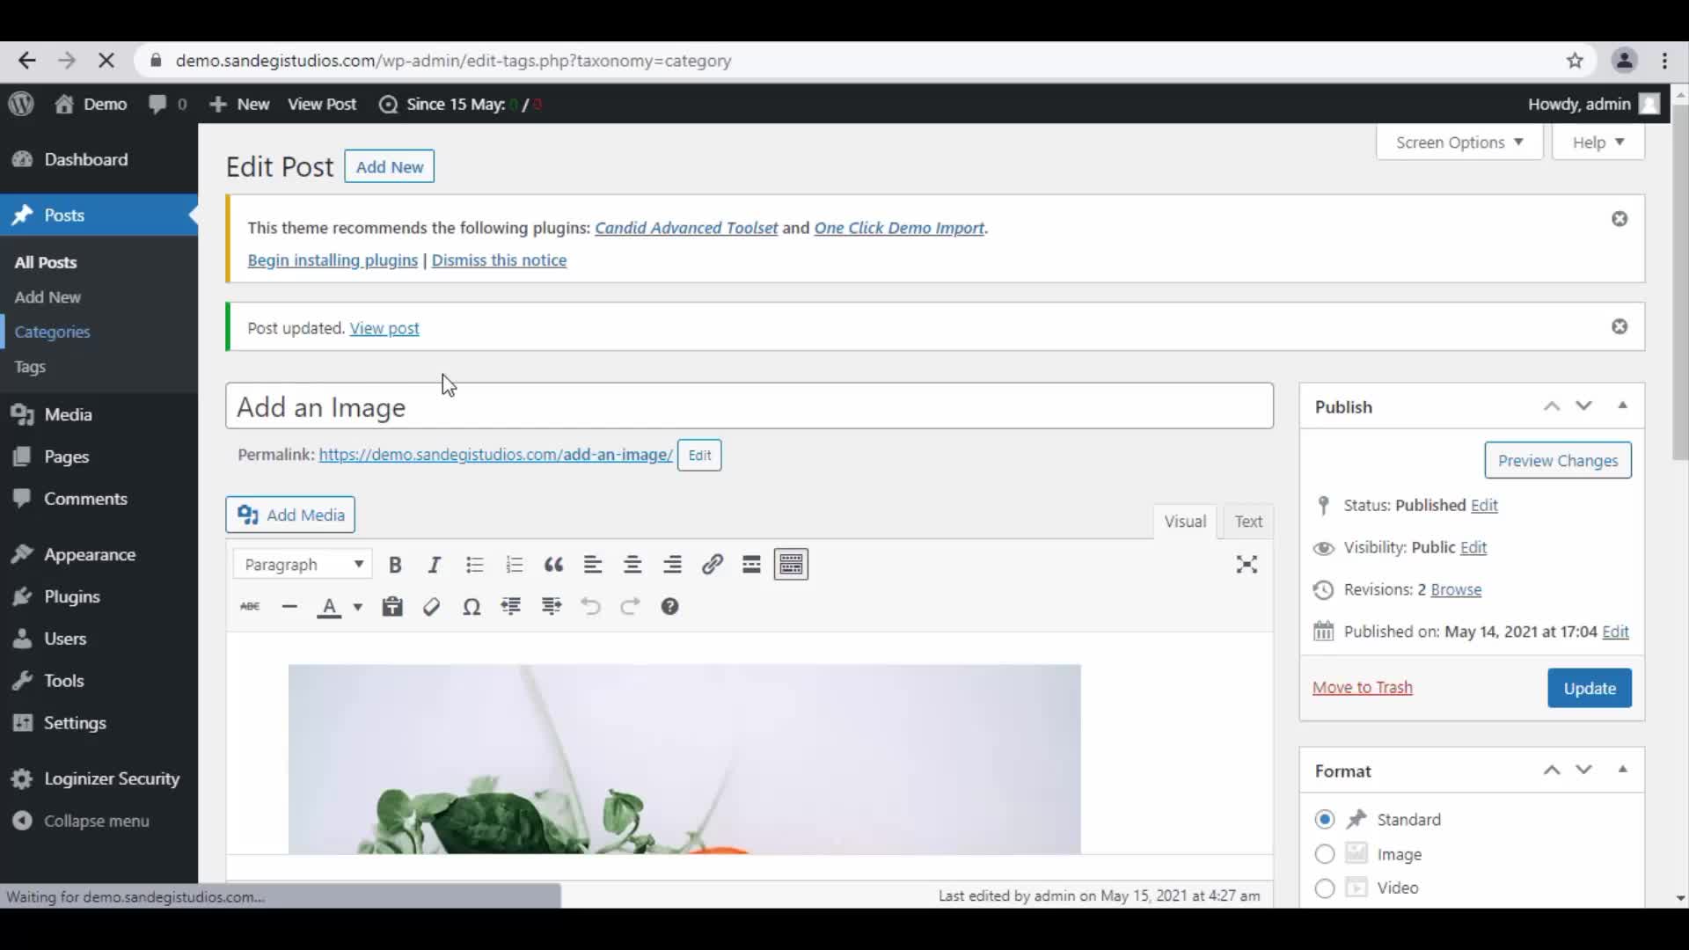Click the page vertical scrollbar
This screenshot has width=1689, height=950.
(x=1679, y=281)
